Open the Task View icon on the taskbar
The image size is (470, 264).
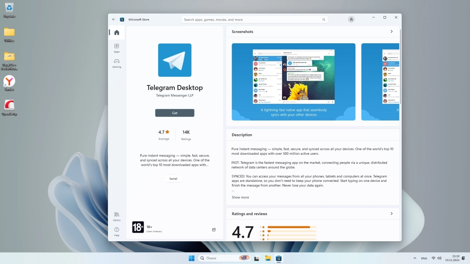click(257, 258)
